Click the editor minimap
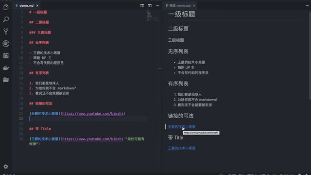 [x=153, y=15]
